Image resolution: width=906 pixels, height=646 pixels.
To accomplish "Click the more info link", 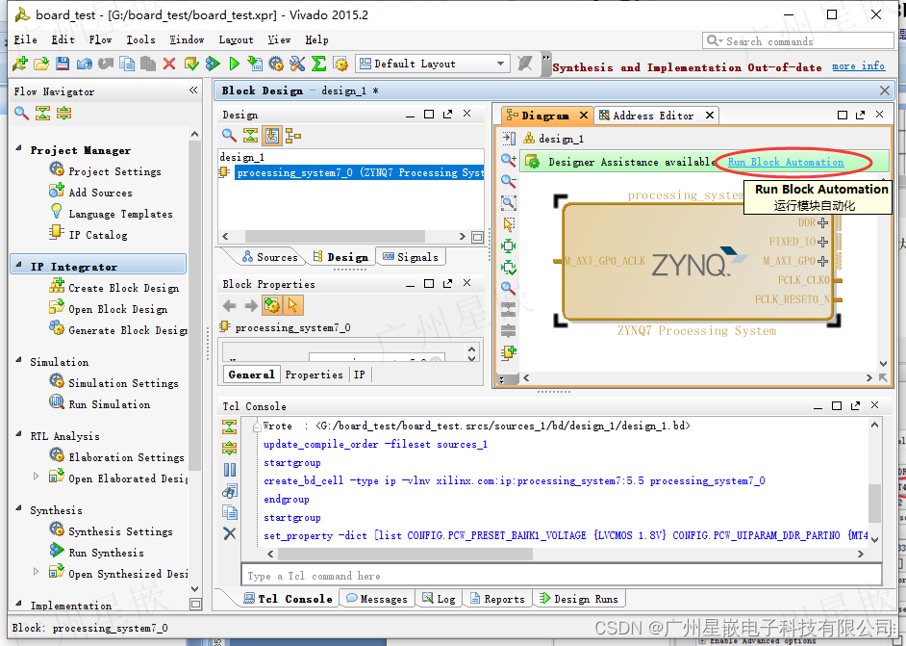I will tap(858, 65).
